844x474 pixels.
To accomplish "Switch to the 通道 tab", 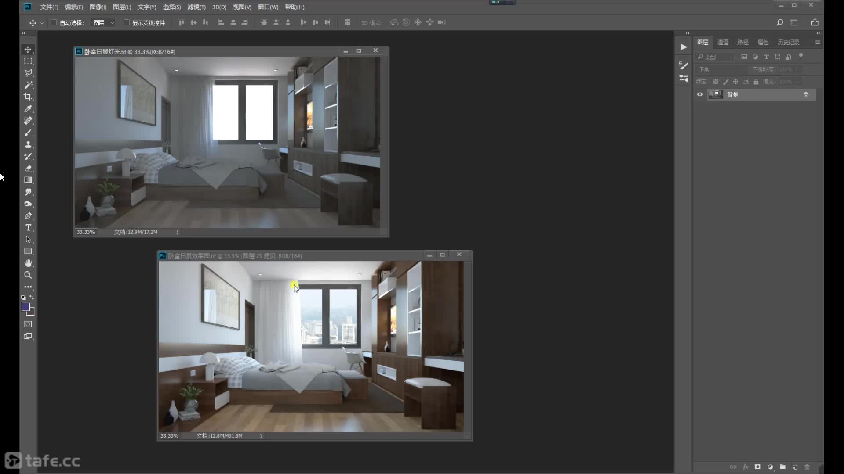I will coord(723,42).
